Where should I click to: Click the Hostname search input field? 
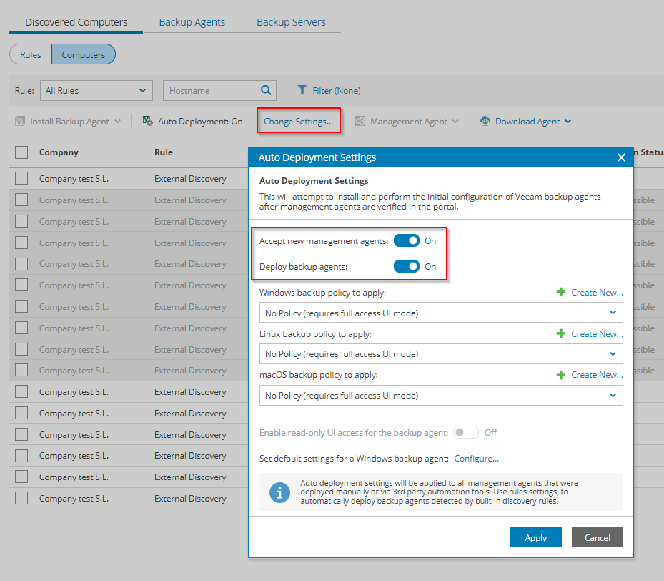pyautogui.click(x=211, y=90)
